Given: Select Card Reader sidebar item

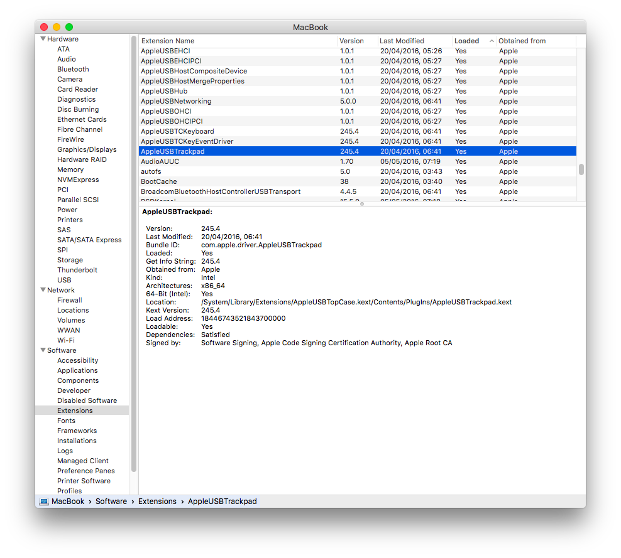Looking at the screenshot, I should tap(78, 89).
